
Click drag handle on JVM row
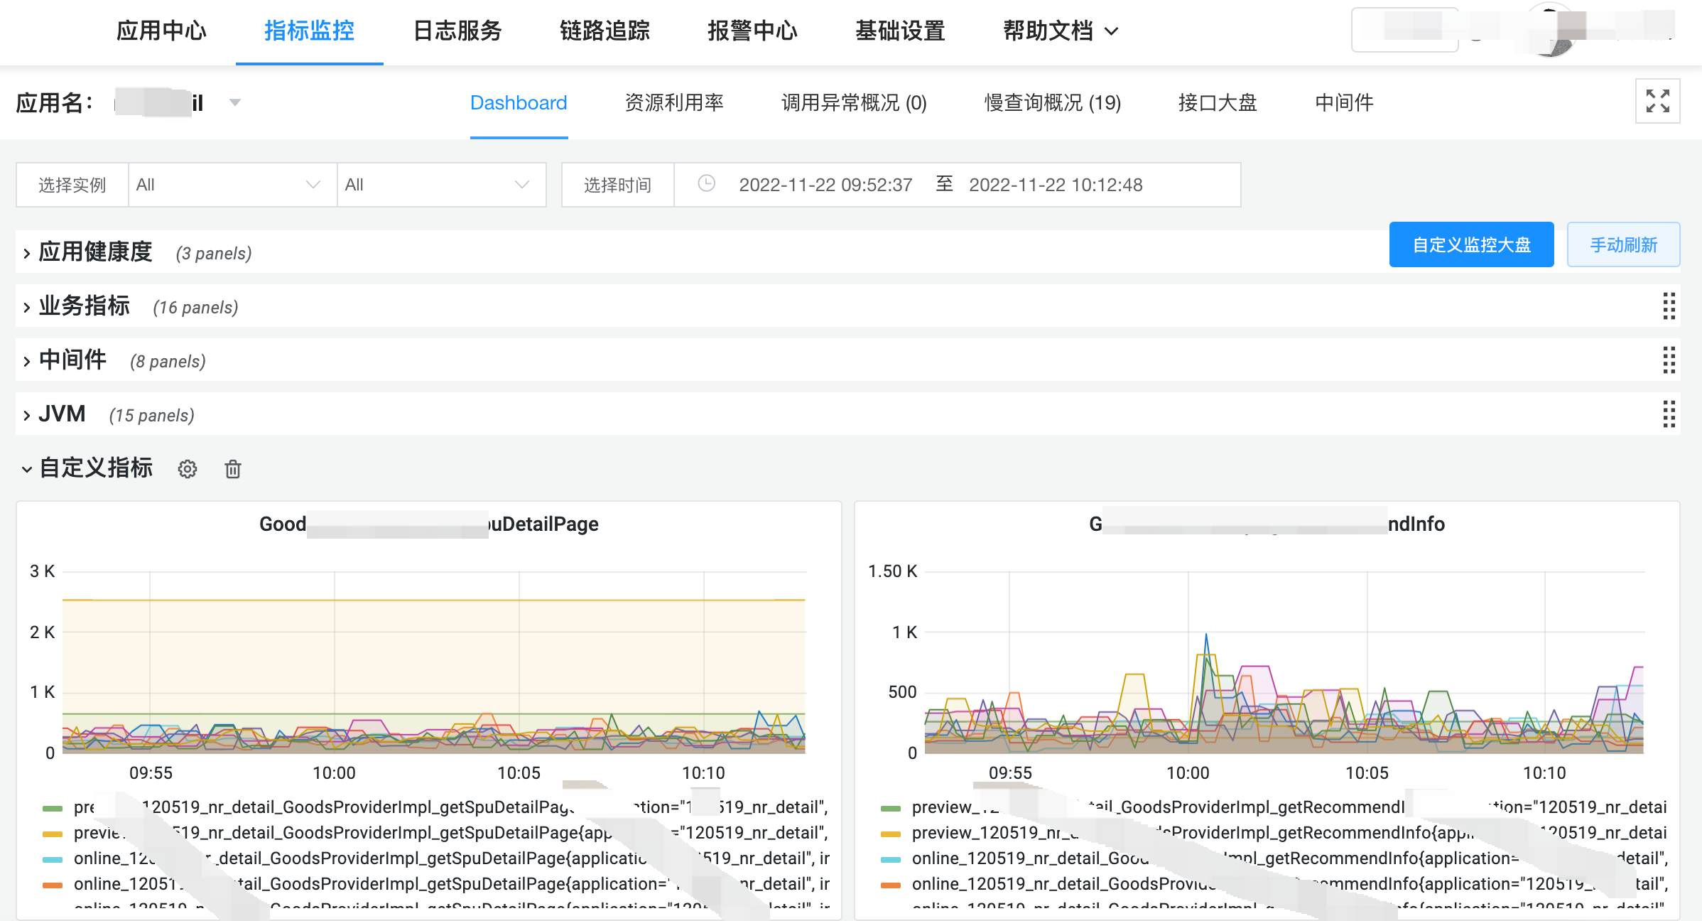(1669, 414)
